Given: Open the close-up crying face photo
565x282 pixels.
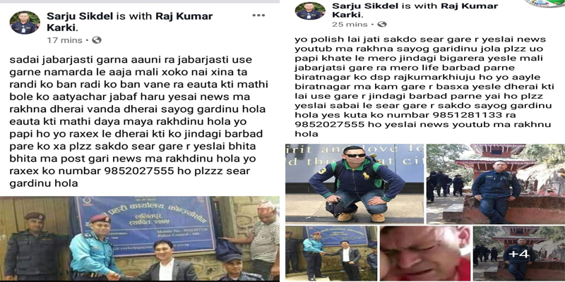Looking at the screenshot, I should (425, 253).
